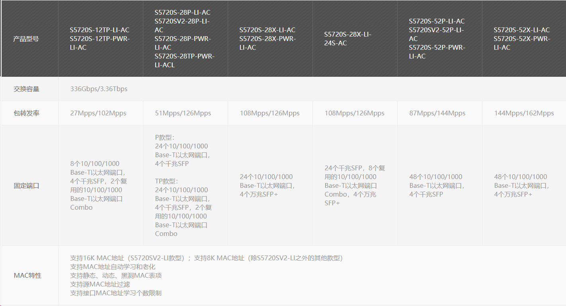
Task: Click the 支持MAC地址自动学习和老化 line
Action: [113, 267]
